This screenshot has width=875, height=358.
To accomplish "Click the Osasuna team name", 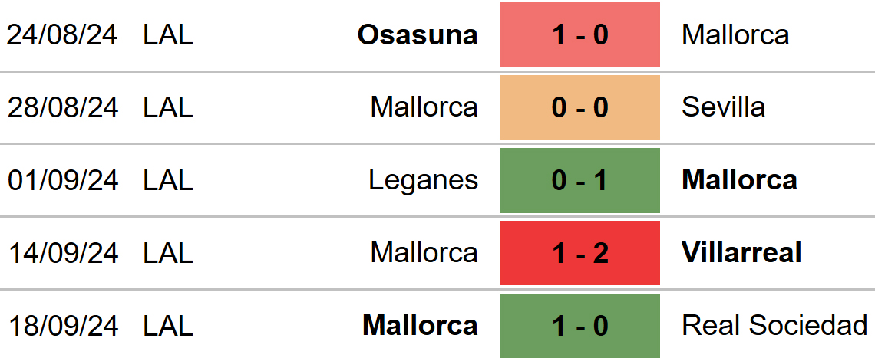I will (418, 34).
